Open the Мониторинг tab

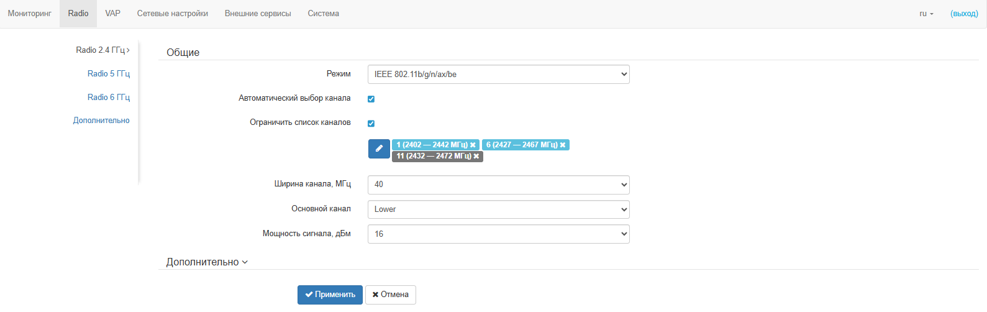29,14
